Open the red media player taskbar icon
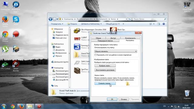The height and width of the screenshot is (109, 194). (39, 106)
